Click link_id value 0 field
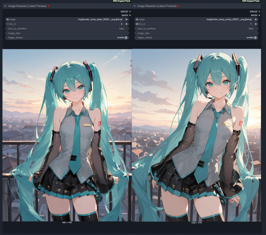 (x=67, y=24)
